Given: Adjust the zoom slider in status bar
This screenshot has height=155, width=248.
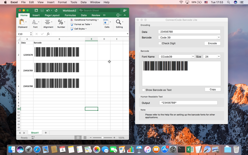Looking at the screenshot, I should coord(102,138).
